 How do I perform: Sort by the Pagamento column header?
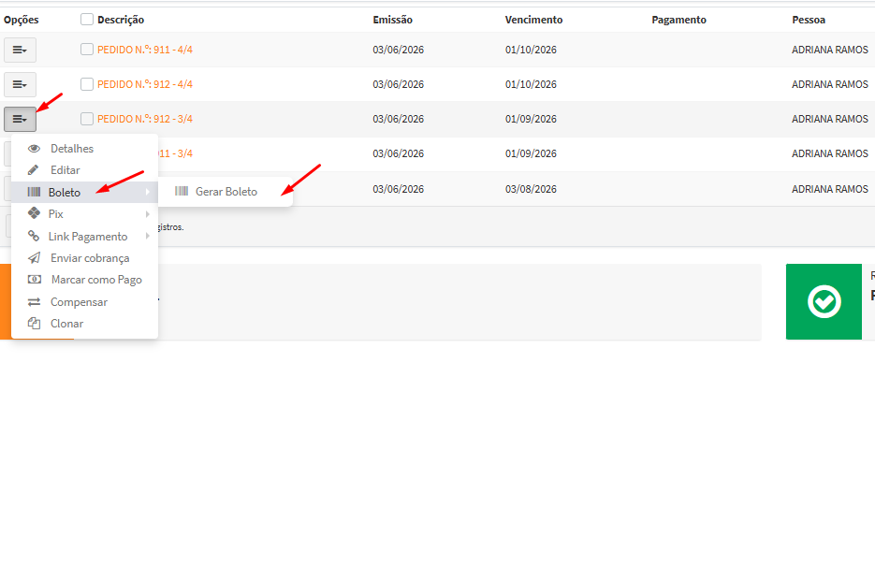coord(679,20)
